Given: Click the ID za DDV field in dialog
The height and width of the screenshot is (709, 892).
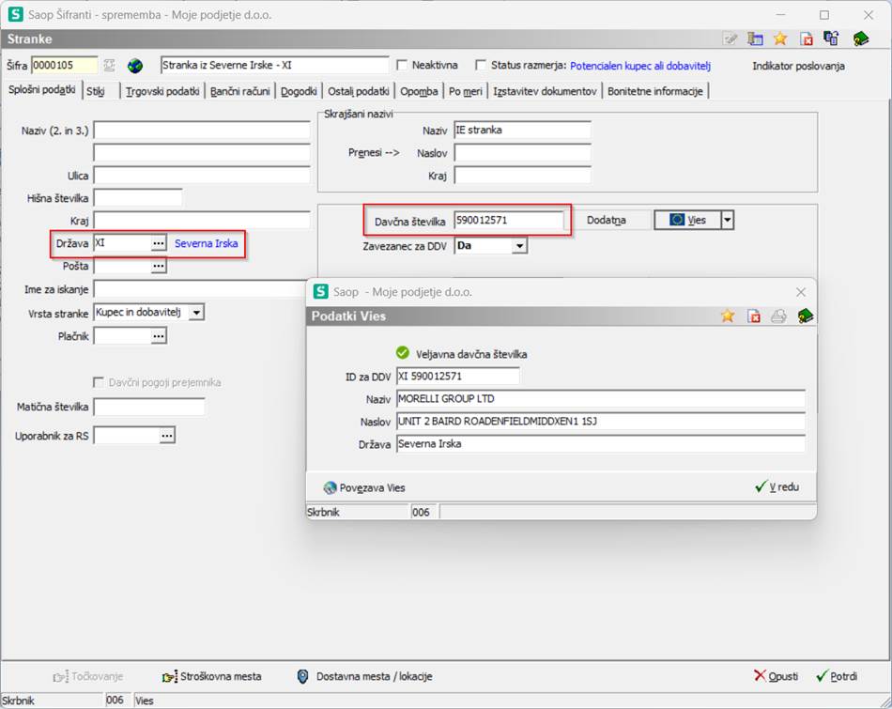Looking at the screenshot, I should [457, 377].
